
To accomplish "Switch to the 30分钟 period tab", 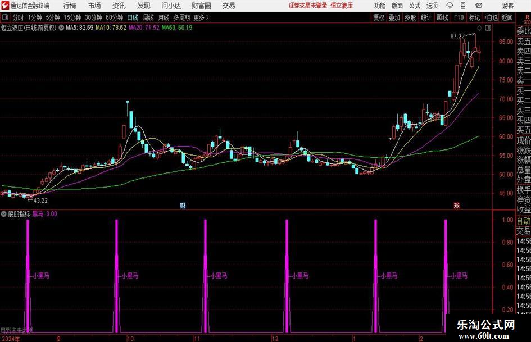I will pos(93,17).
